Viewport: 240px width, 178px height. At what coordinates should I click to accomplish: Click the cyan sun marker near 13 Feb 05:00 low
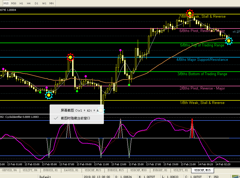tap(49, 95)
